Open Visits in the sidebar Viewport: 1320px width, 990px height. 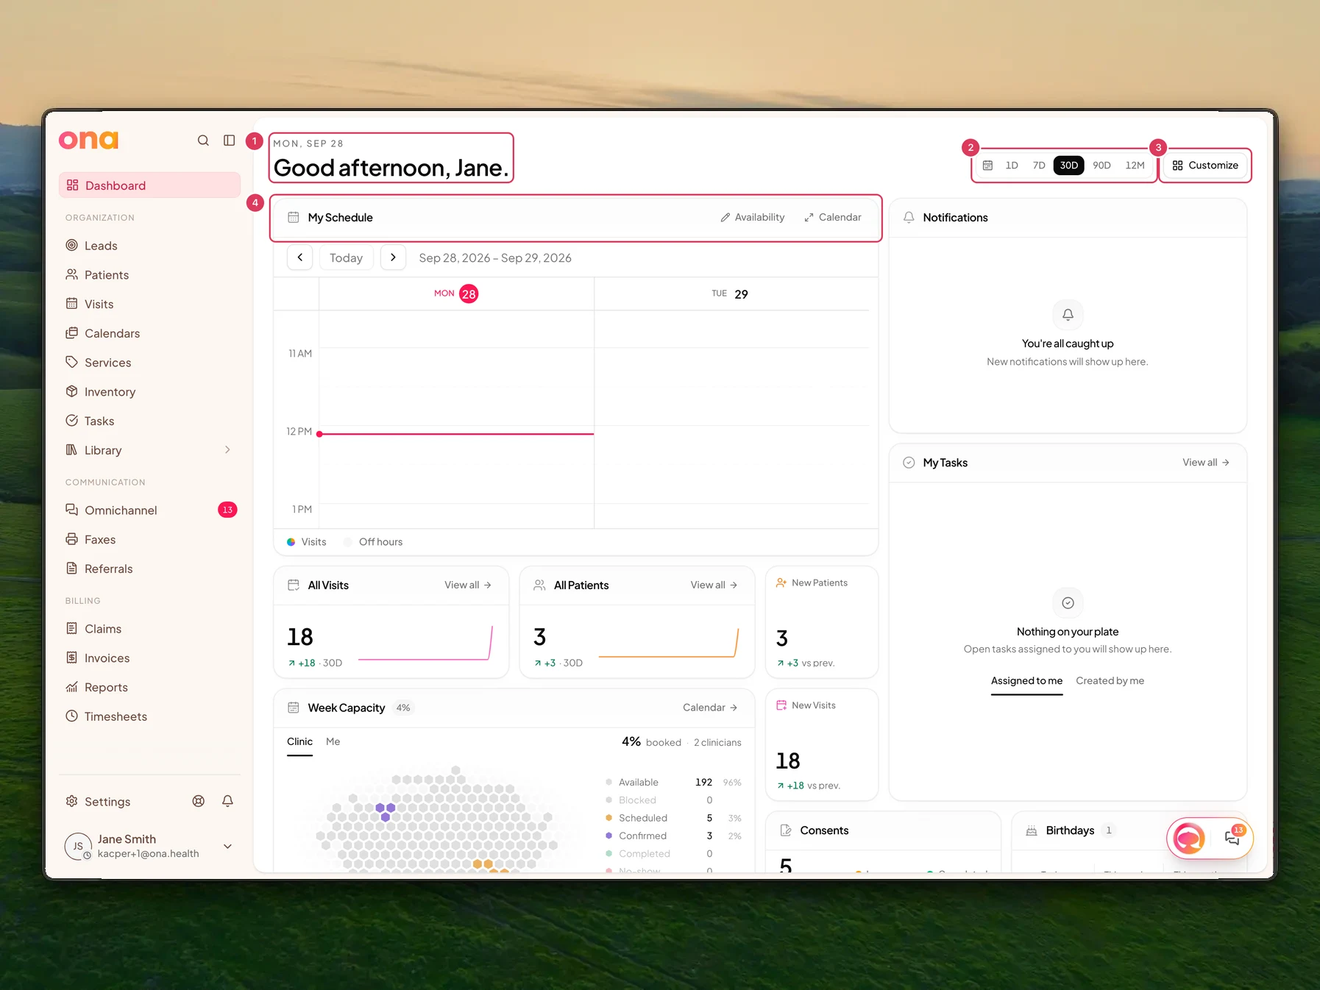pyautogui.click(x=149, y=305)
